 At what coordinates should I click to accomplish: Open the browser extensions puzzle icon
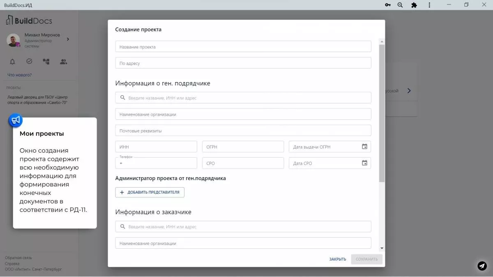pos(414,5)
